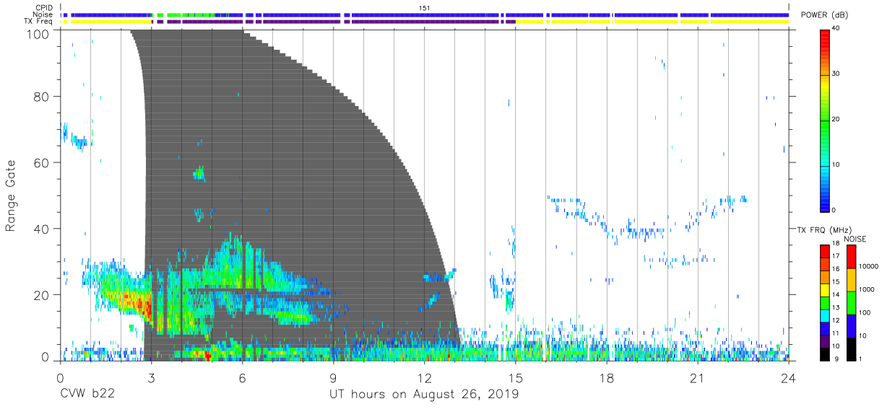Select the 'NOISE' legend title
The image size is (887, 409).
[855, 239]
